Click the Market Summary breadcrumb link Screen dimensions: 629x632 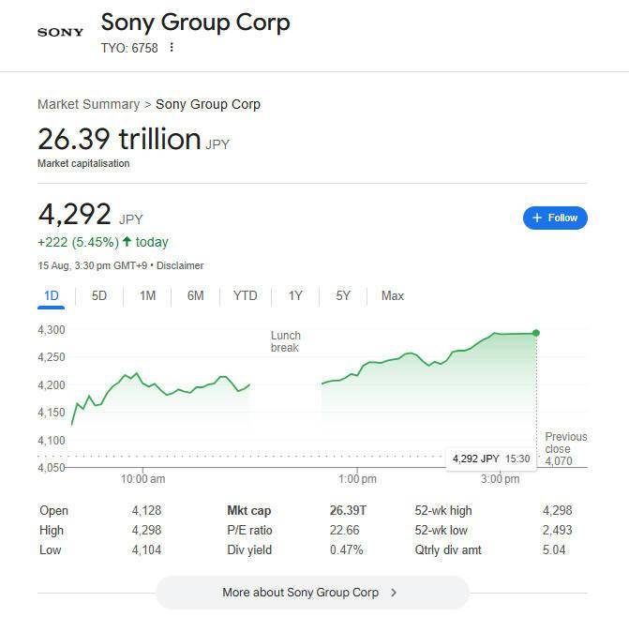point(89,104)
